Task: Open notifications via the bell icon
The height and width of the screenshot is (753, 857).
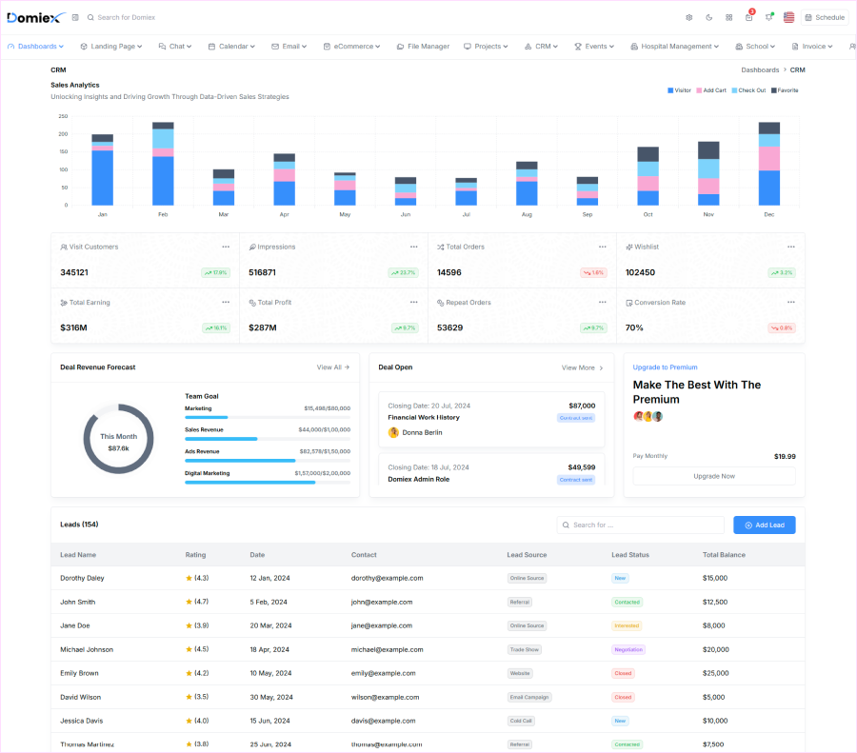Action: (768, 17)
